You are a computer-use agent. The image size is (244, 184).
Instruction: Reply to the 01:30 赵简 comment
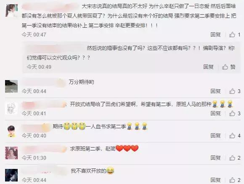(215, 158)
